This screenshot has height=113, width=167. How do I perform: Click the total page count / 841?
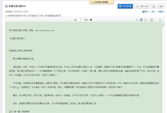point(86,20)
